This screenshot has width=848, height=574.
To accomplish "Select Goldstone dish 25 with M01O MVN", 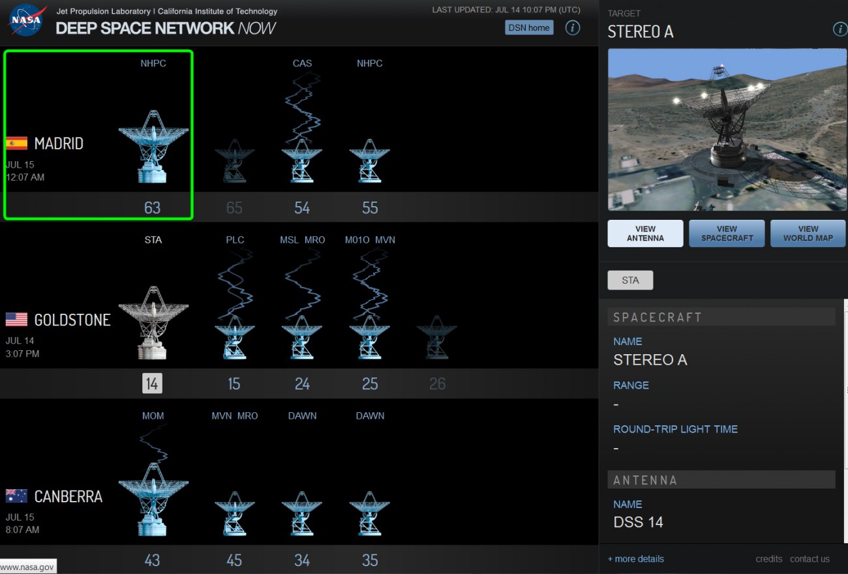I will click(x=370, y=337).
